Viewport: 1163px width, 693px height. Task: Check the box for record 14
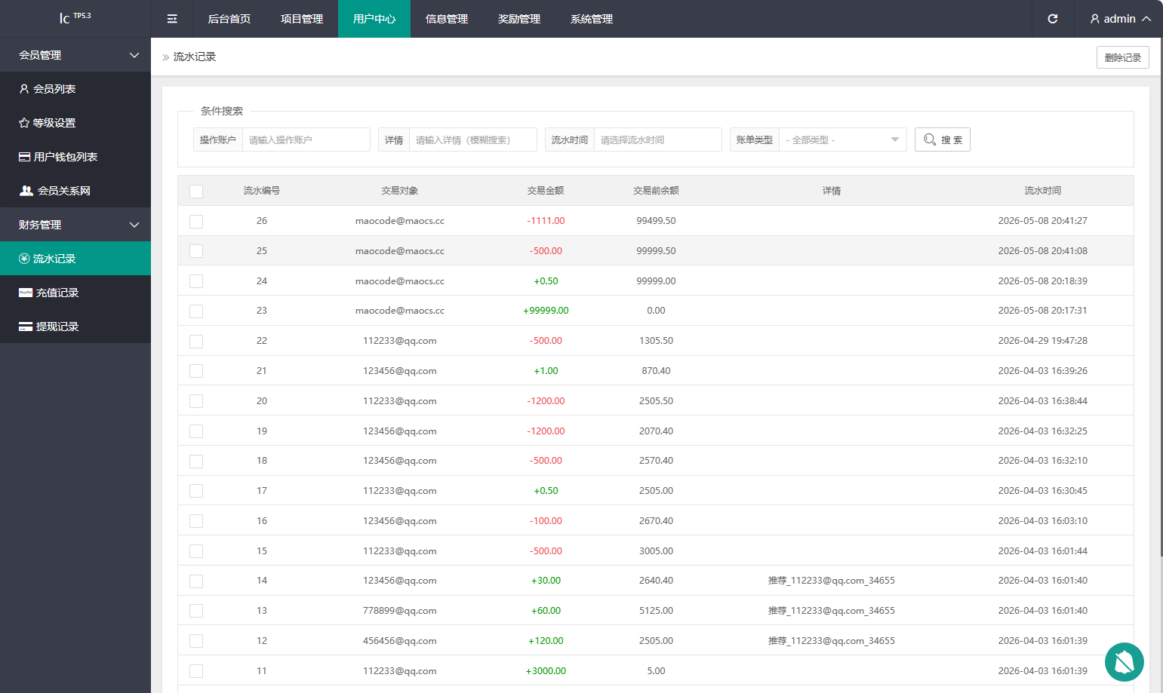click(196, 581)
